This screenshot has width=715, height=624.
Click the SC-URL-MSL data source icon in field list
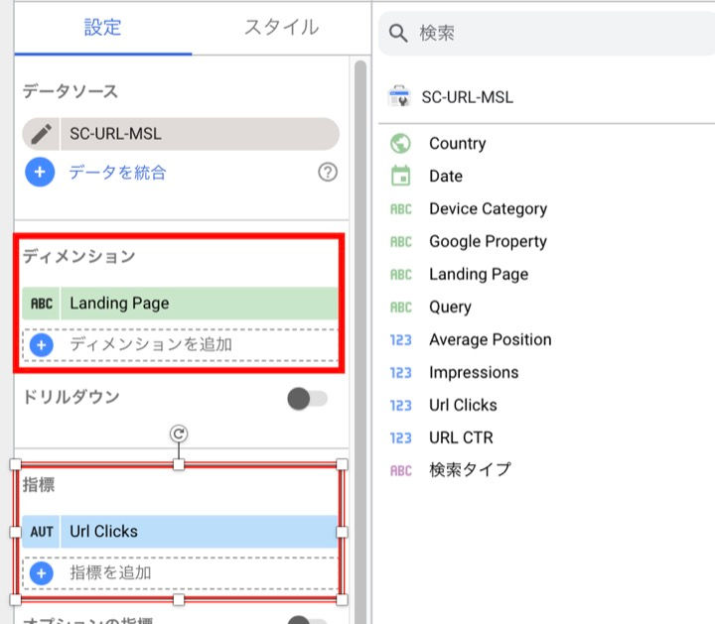pos(399,96)
